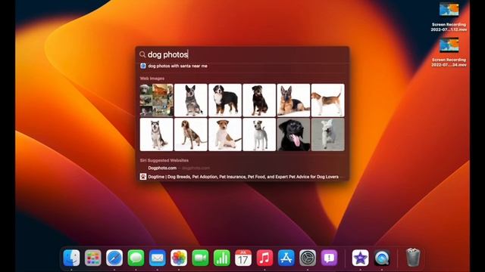Open System Settings gear in Dock
485x272 pixels.
(x=308, y=258)
